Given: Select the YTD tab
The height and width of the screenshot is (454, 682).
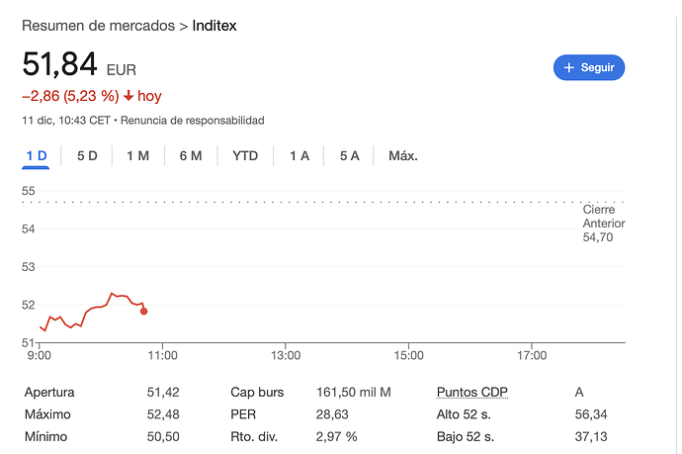Looking at the screenshot, I should click(245, 156).
